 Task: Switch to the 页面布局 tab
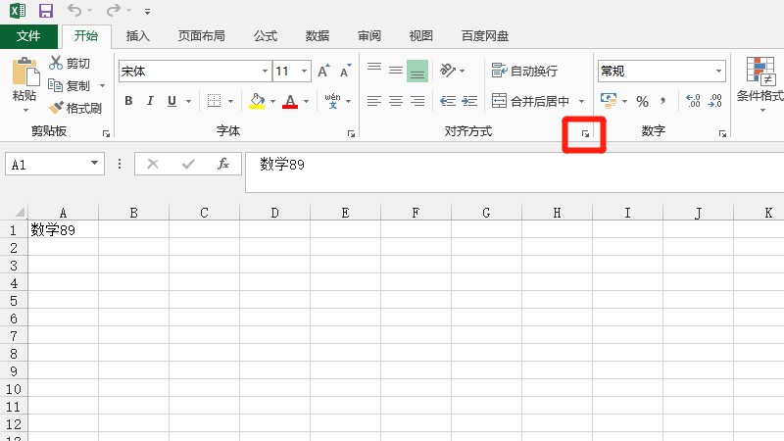[202, 36]
